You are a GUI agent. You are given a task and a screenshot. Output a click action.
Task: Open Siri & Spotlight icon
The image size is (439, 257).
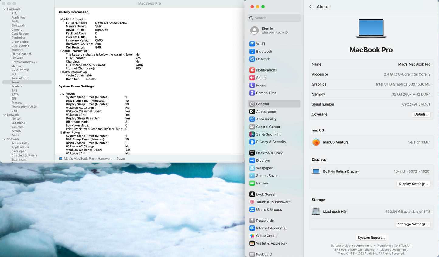[252, 134]
